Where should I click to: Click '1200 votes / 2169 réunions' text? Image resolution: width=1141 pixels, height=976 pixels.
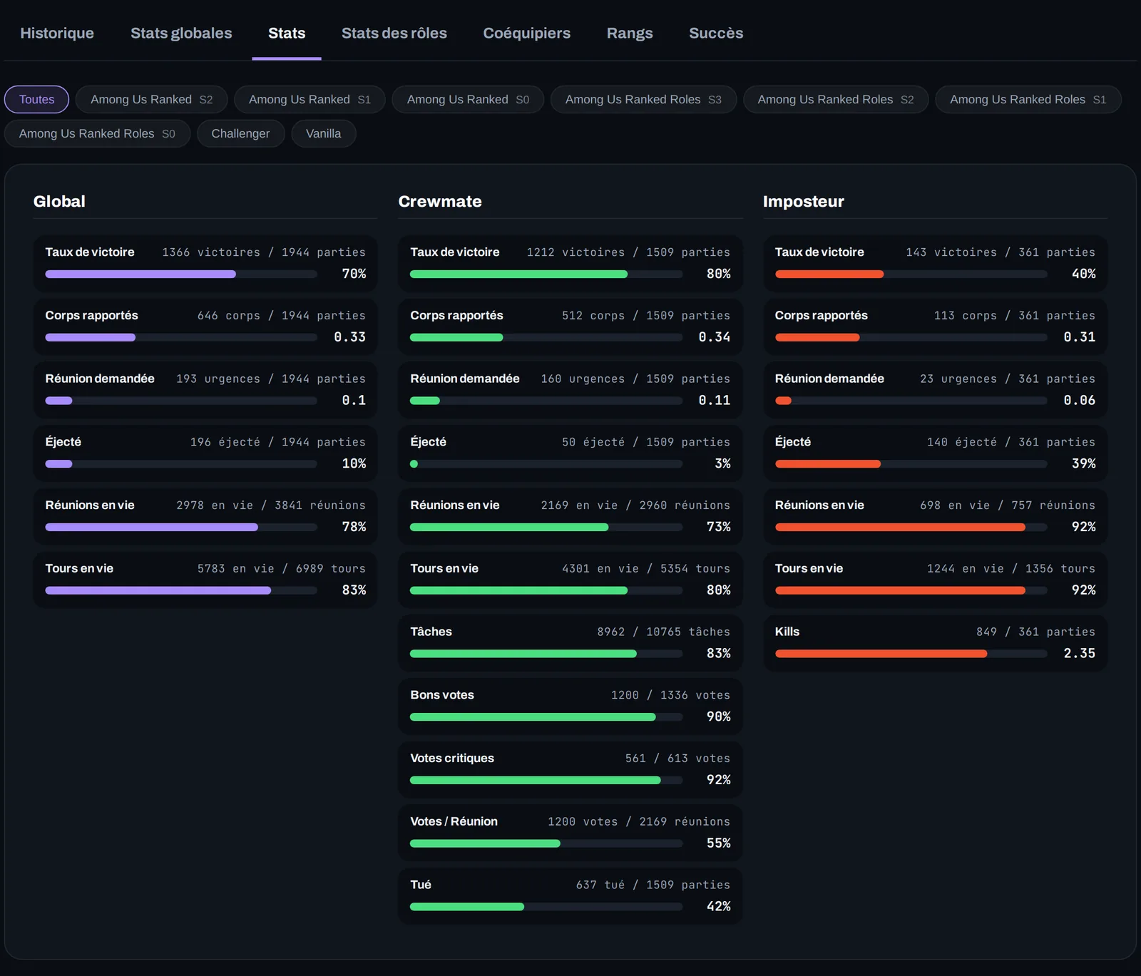[639, 822]
